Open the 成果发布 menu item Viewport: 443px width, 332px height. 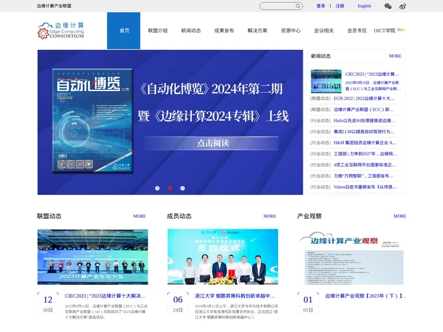point(224,31)
